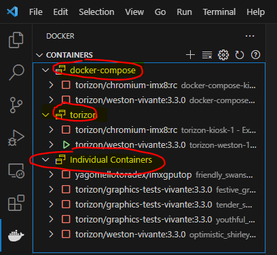This screenshot has height=255, width=277.
Task: Open the Docker view whale icon
Action: coord(16,235)
